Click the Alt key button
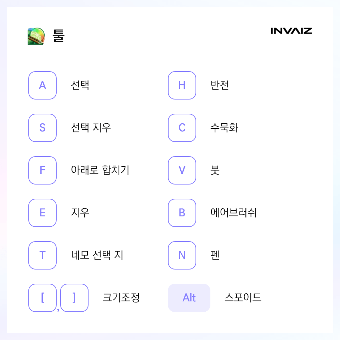 point(189,298)
